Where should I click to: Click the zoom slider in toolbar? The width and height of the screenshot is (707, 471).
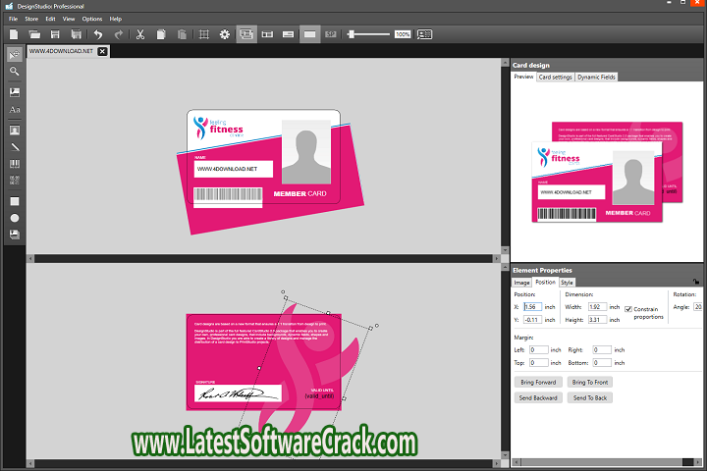click(x=368, y=34)
